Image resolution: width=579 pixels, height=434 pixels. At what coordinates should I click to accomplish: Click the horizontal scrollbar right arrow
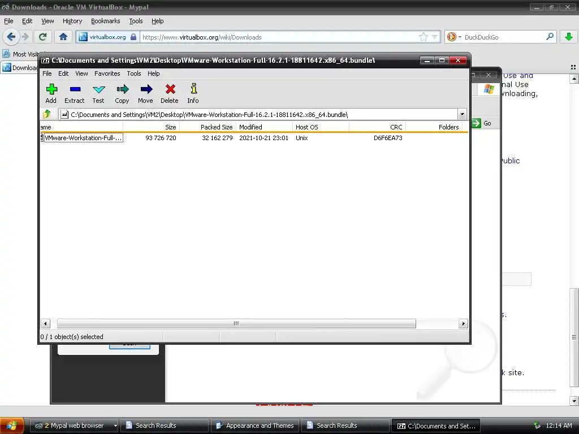pos(463,324)
